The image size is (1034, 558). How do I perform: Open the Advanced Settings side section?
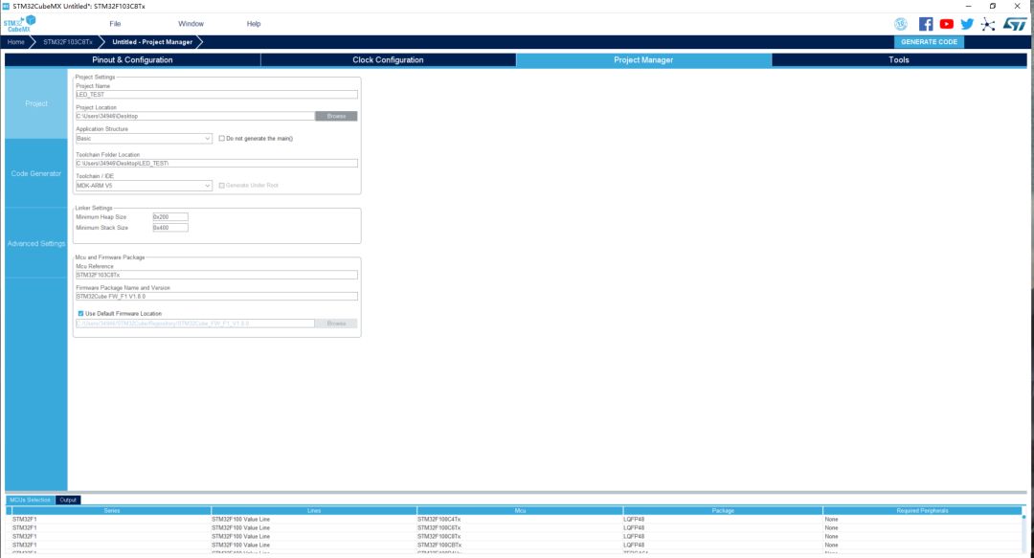[36, 243]
